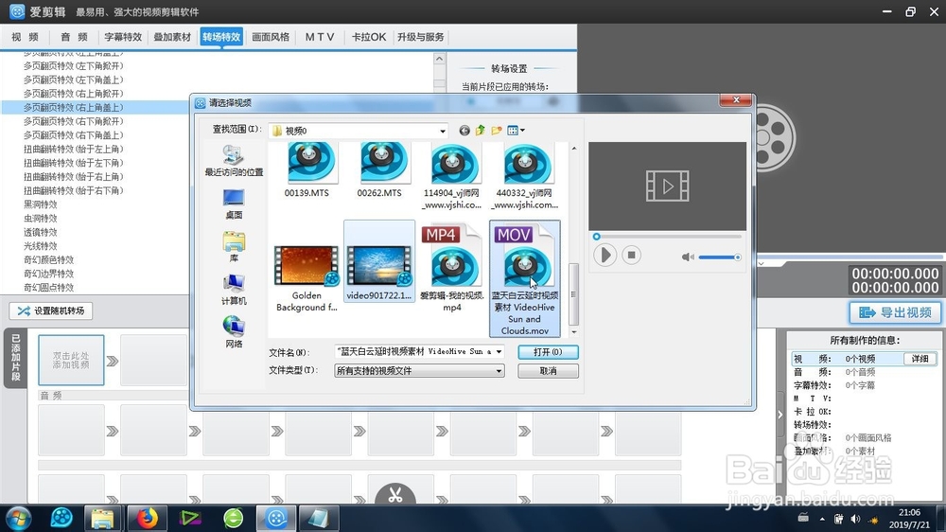Adjust the preview volume slider
The image size is (946, 532).
[x=720, y=257]
